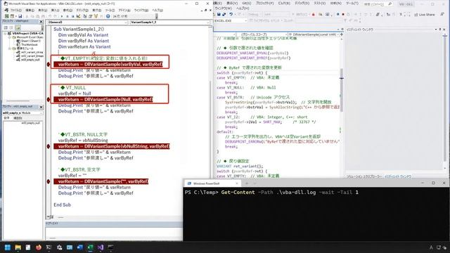Screen dimensions: 450x253
Task: Click the search magnifier icon in Visual Studio
Action: (390, 4)
